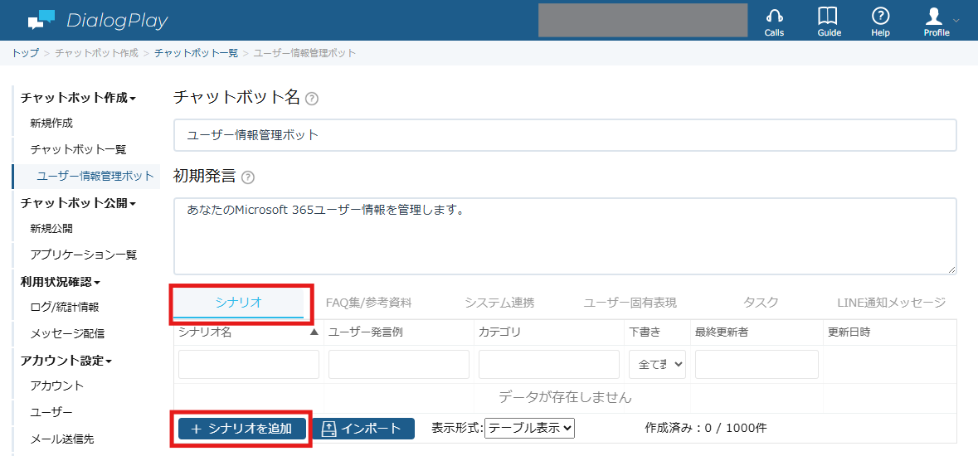
Task: Show help for チャットボット名 field
Action: pyautogui.click(x=312, y=99)
